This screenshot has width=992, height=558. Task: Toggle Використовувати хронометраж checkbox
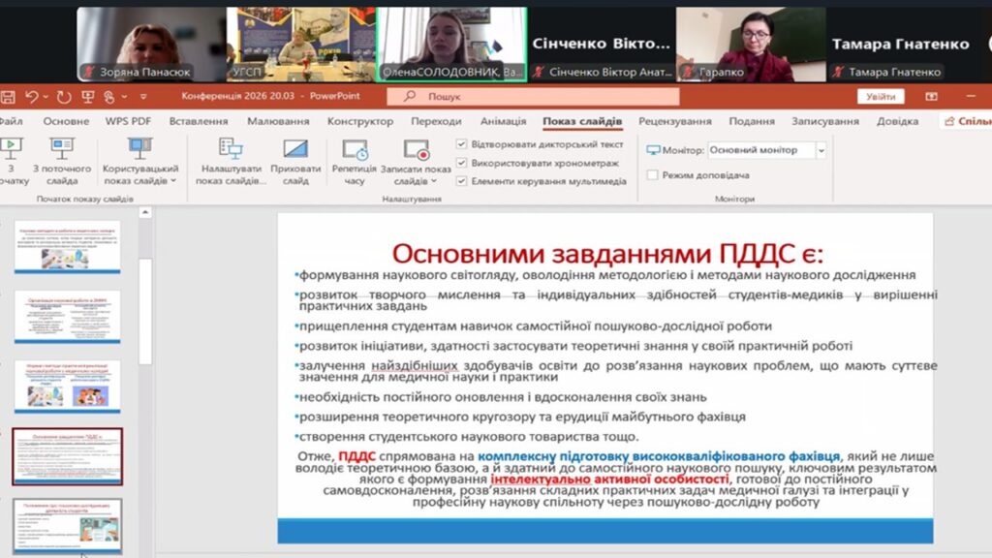[x=462, y=163]
